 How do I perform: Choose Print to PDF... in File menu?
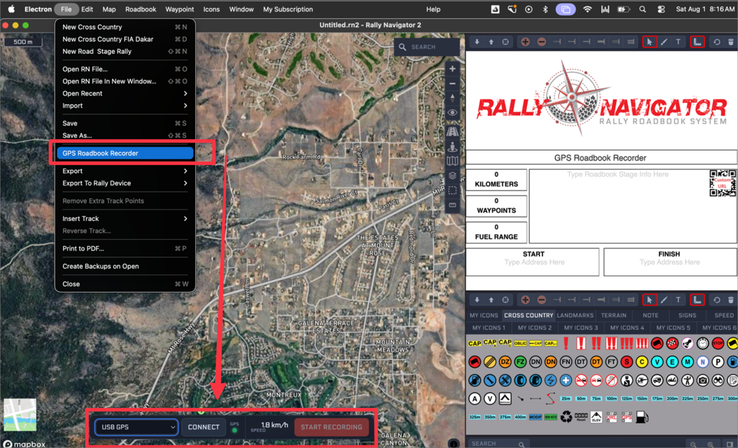click(125, 248)
